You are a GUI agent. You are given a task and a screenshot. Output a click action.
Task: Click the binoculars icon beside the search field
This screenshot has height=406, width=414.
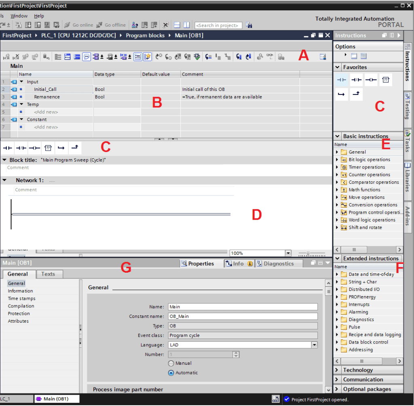tap(249, 25)
